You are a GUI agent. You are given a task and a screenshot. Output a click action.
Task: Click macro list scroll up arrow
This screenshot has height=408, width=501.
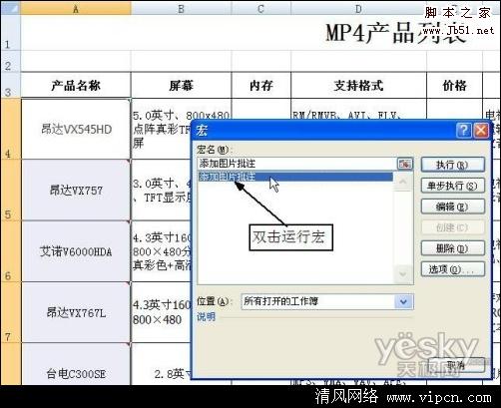click(x=402, y=182)
